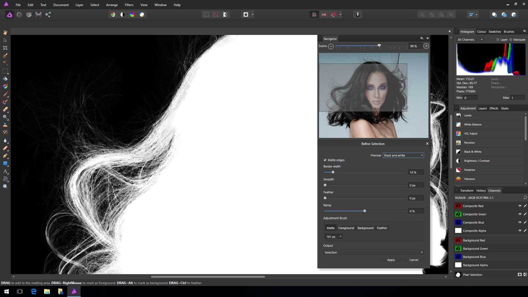The width and height of the screenshot is (528, 297).
Task: Switch to the Channels tab
Action: pos(494,190)
